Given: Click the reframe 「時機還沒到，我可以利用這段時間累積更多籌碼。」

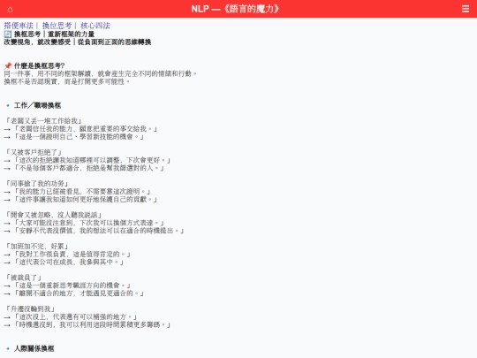Looking at the screenshot, I should tap(92, 325).
